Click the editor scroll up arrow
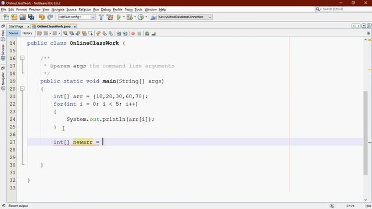 [366, 40]
